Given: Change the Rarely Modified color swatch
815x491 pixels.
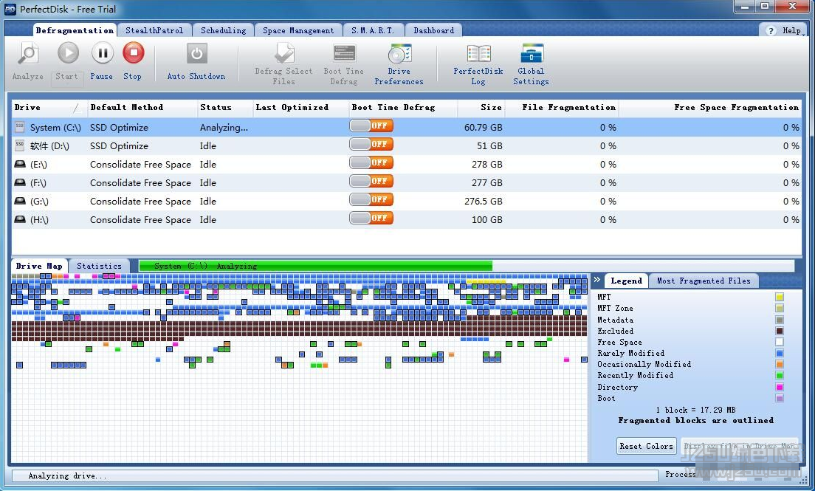Looking at the screenshot, I should click(x=779, y=353).
